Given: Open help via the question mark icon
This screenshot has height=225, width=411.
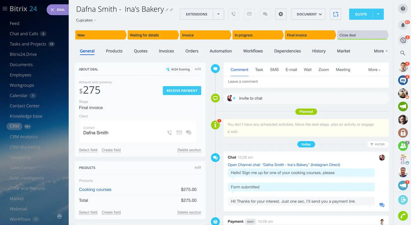Looking at the screenshot, I should [x=403, y=9].
